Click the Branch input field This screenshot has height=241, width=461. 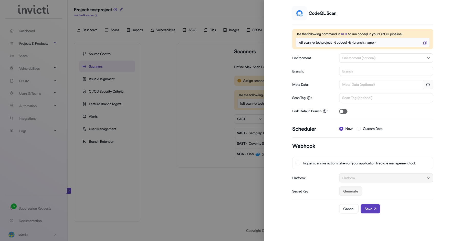386,71
